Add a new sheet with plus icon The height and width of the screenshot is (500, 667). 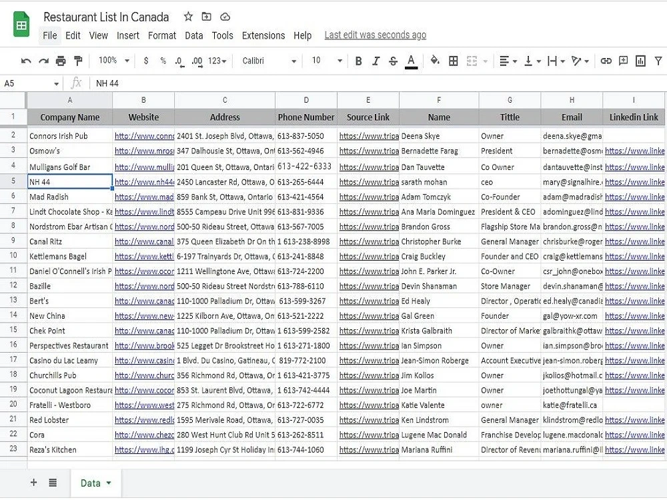click(33, 482)
